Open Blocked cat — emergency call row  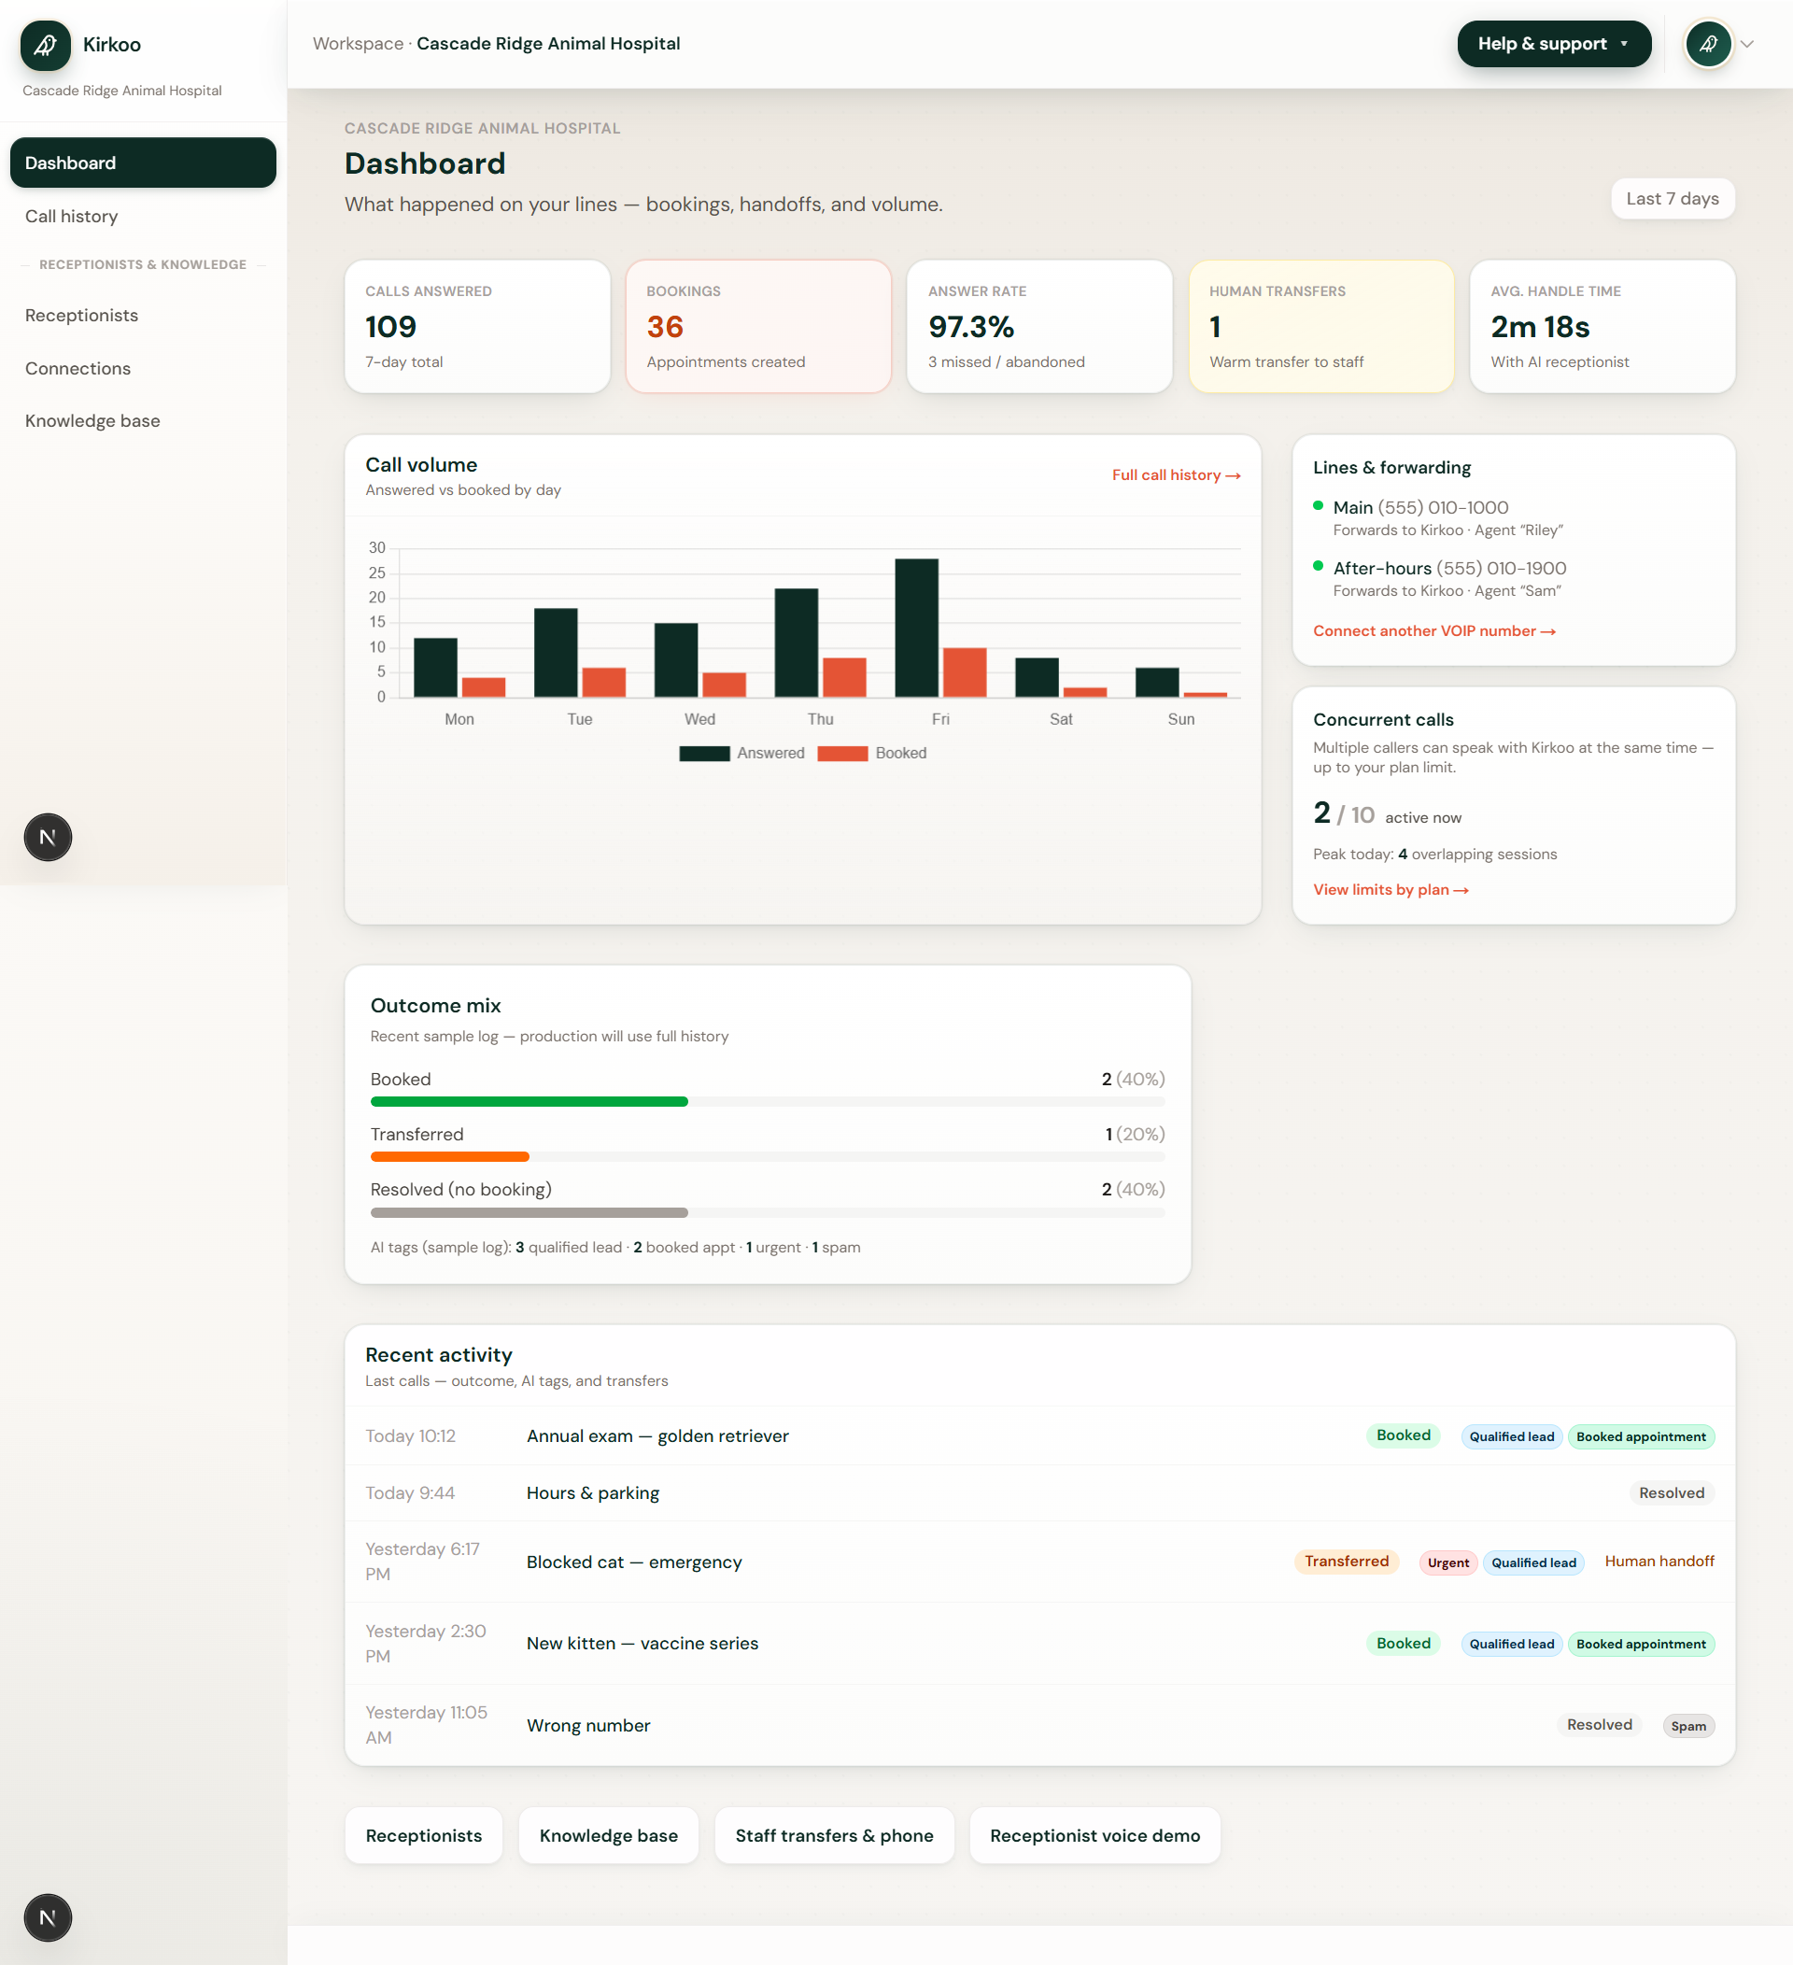1039,1562
